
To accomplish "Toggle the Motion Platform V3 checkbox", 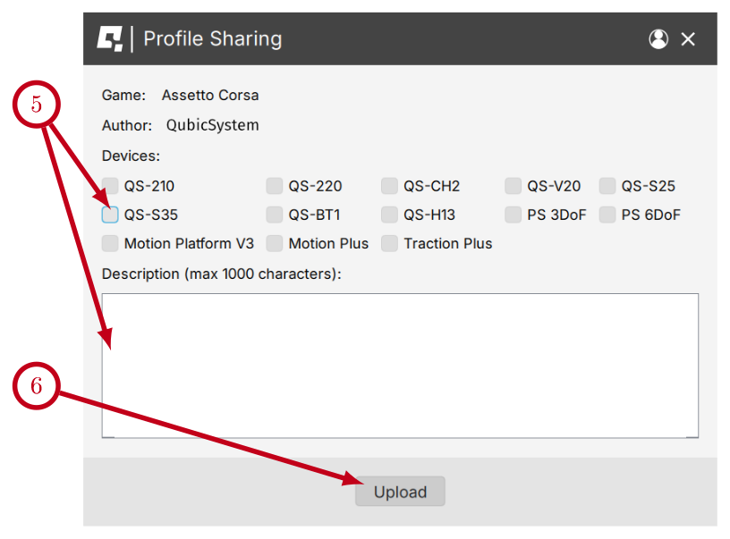I will click(110, 243).
